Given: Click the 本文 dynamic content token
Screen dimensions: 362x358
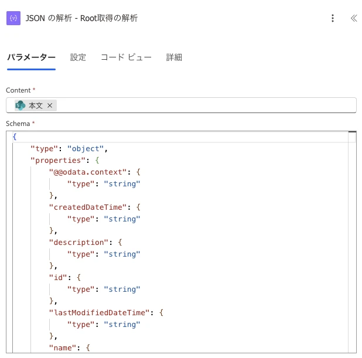Looking at the screenshot, I should [x=36, y=105].
